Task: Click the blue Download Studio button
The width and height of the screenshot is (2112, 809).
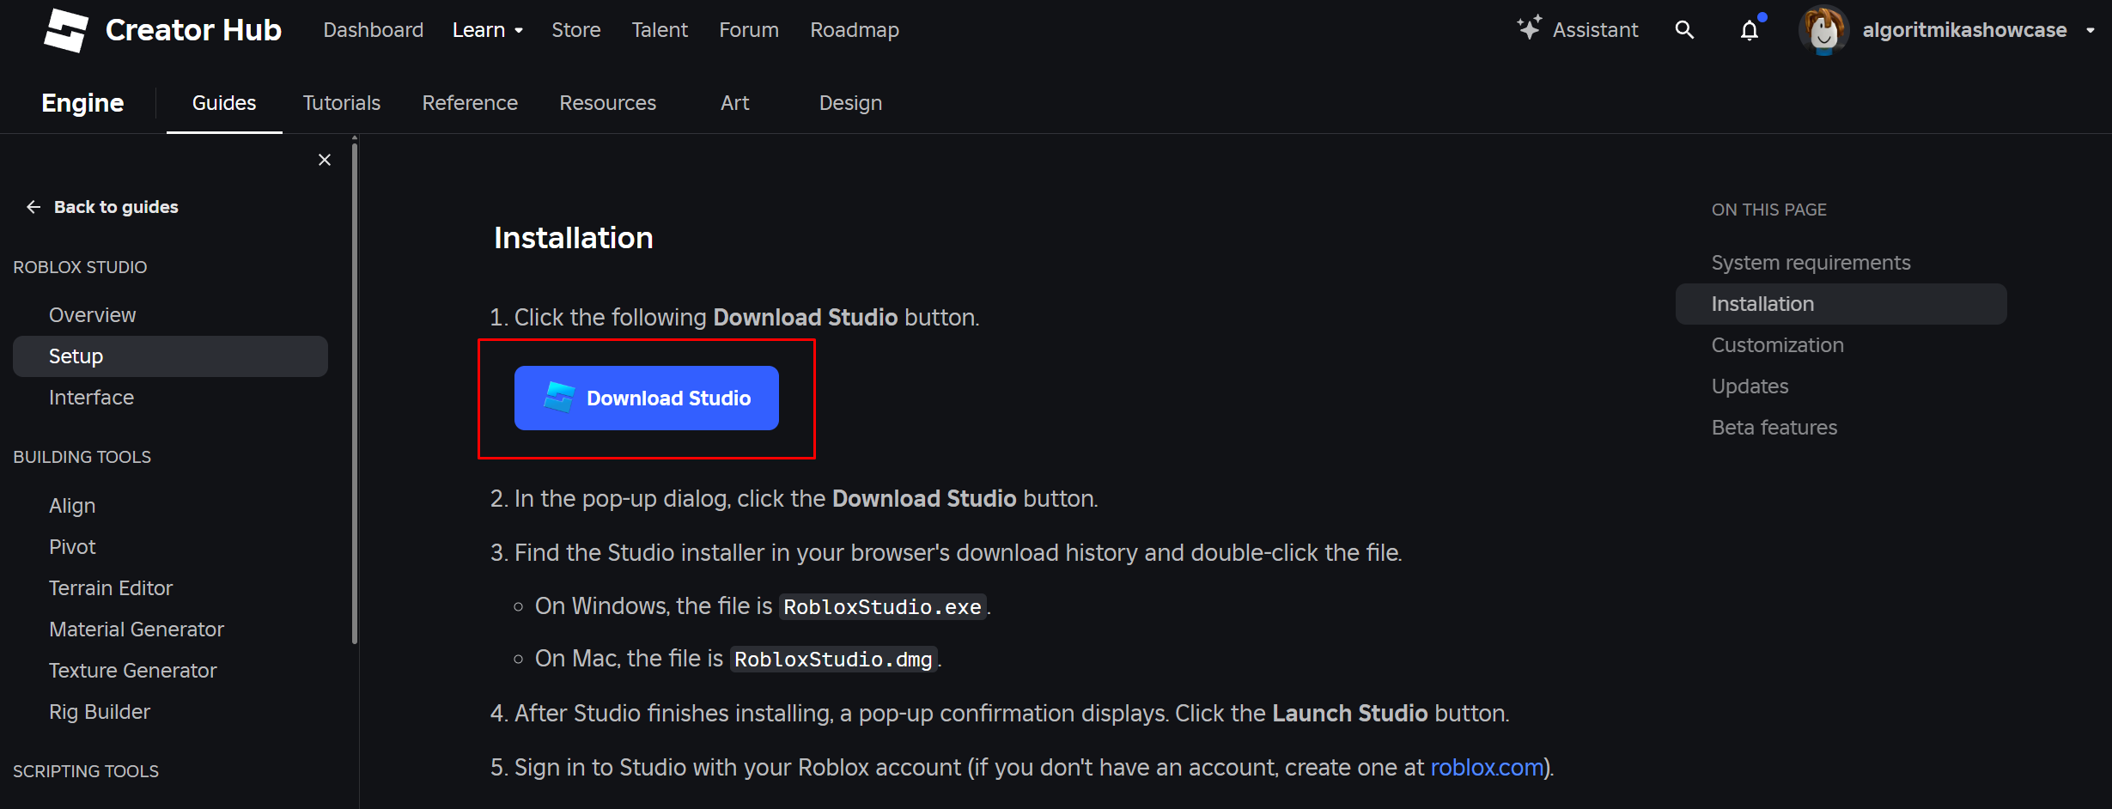Action: point(646,398)
